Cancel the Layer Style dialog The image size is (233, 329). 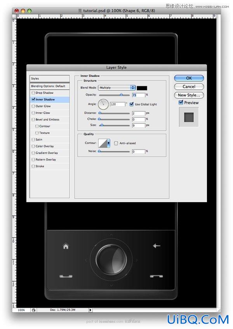point(189,86)
